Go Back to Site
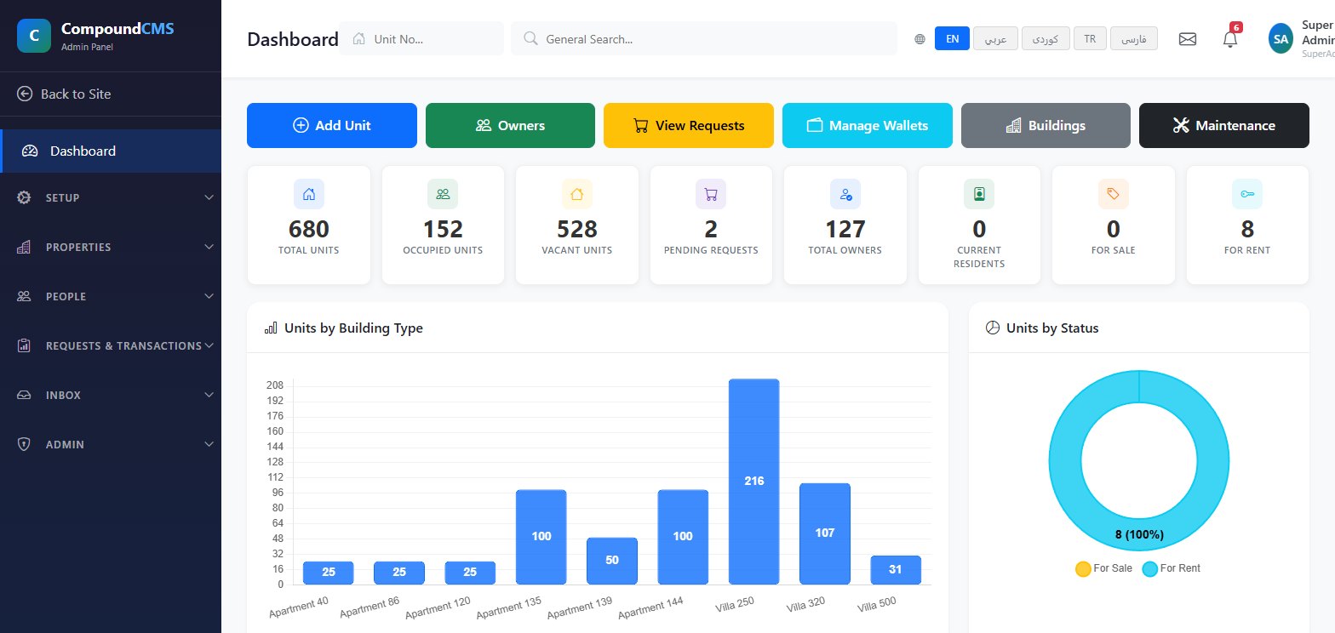The height and width of the screenshot is (633, 1335). click(111, 94)
